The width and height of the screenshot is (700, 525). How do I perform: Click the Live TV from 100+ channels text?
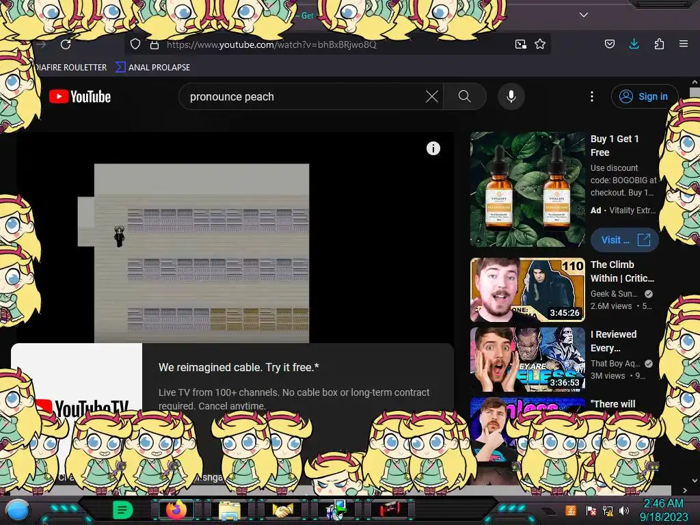[294, 399]
